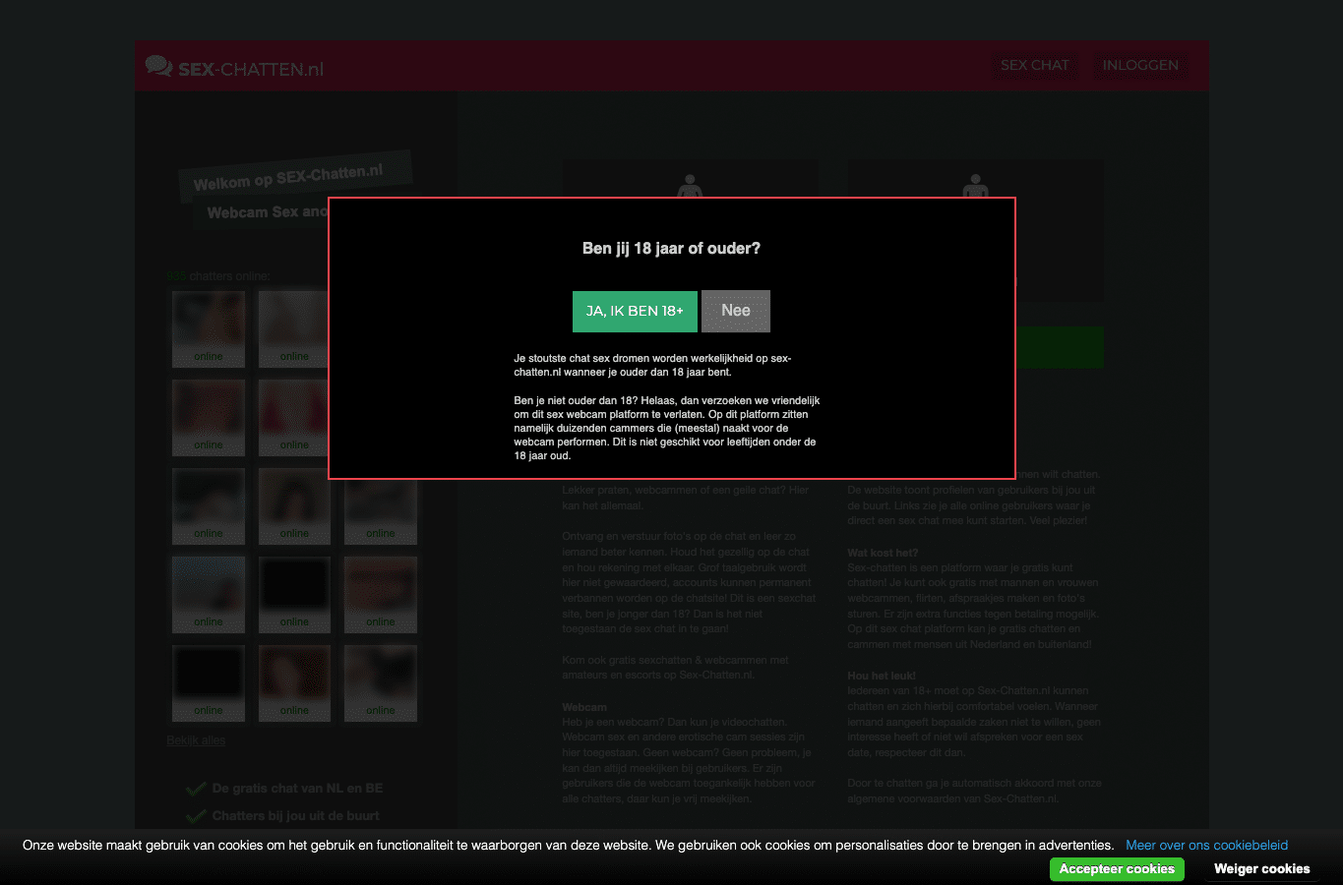Click the 'Webcam' section heading
The height and width of the screenshot is (885, 1343).
[x=584, y=707]
